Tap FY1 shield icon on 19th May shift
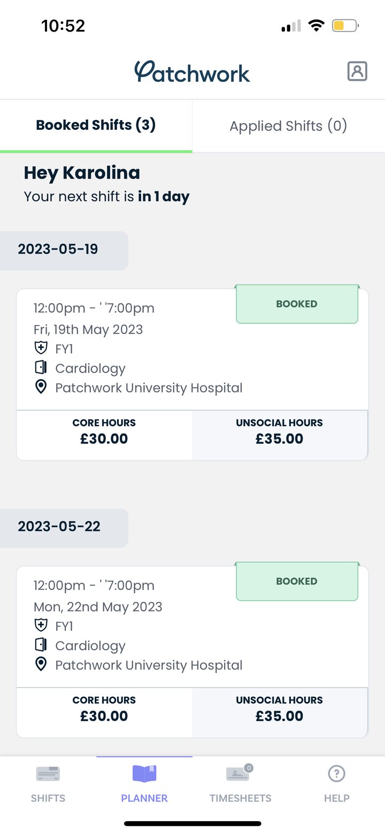 (41, 349)
